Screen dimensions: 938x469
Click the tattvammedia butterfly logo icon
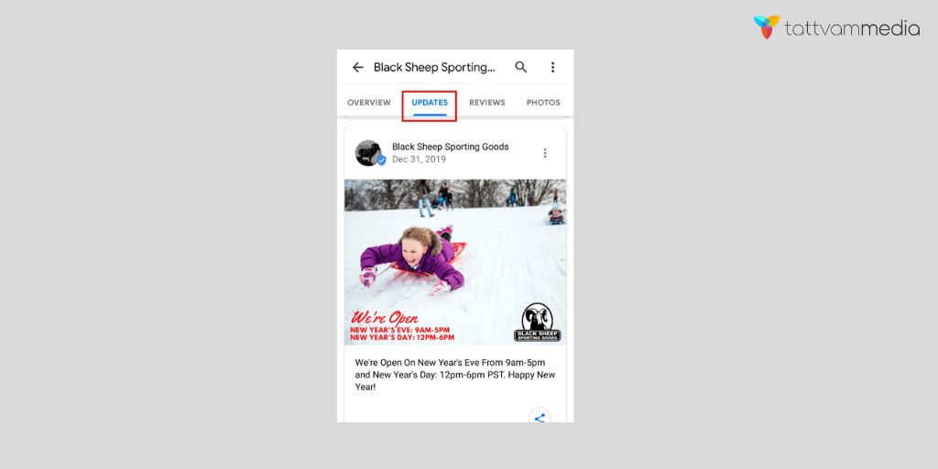point(767,27)
